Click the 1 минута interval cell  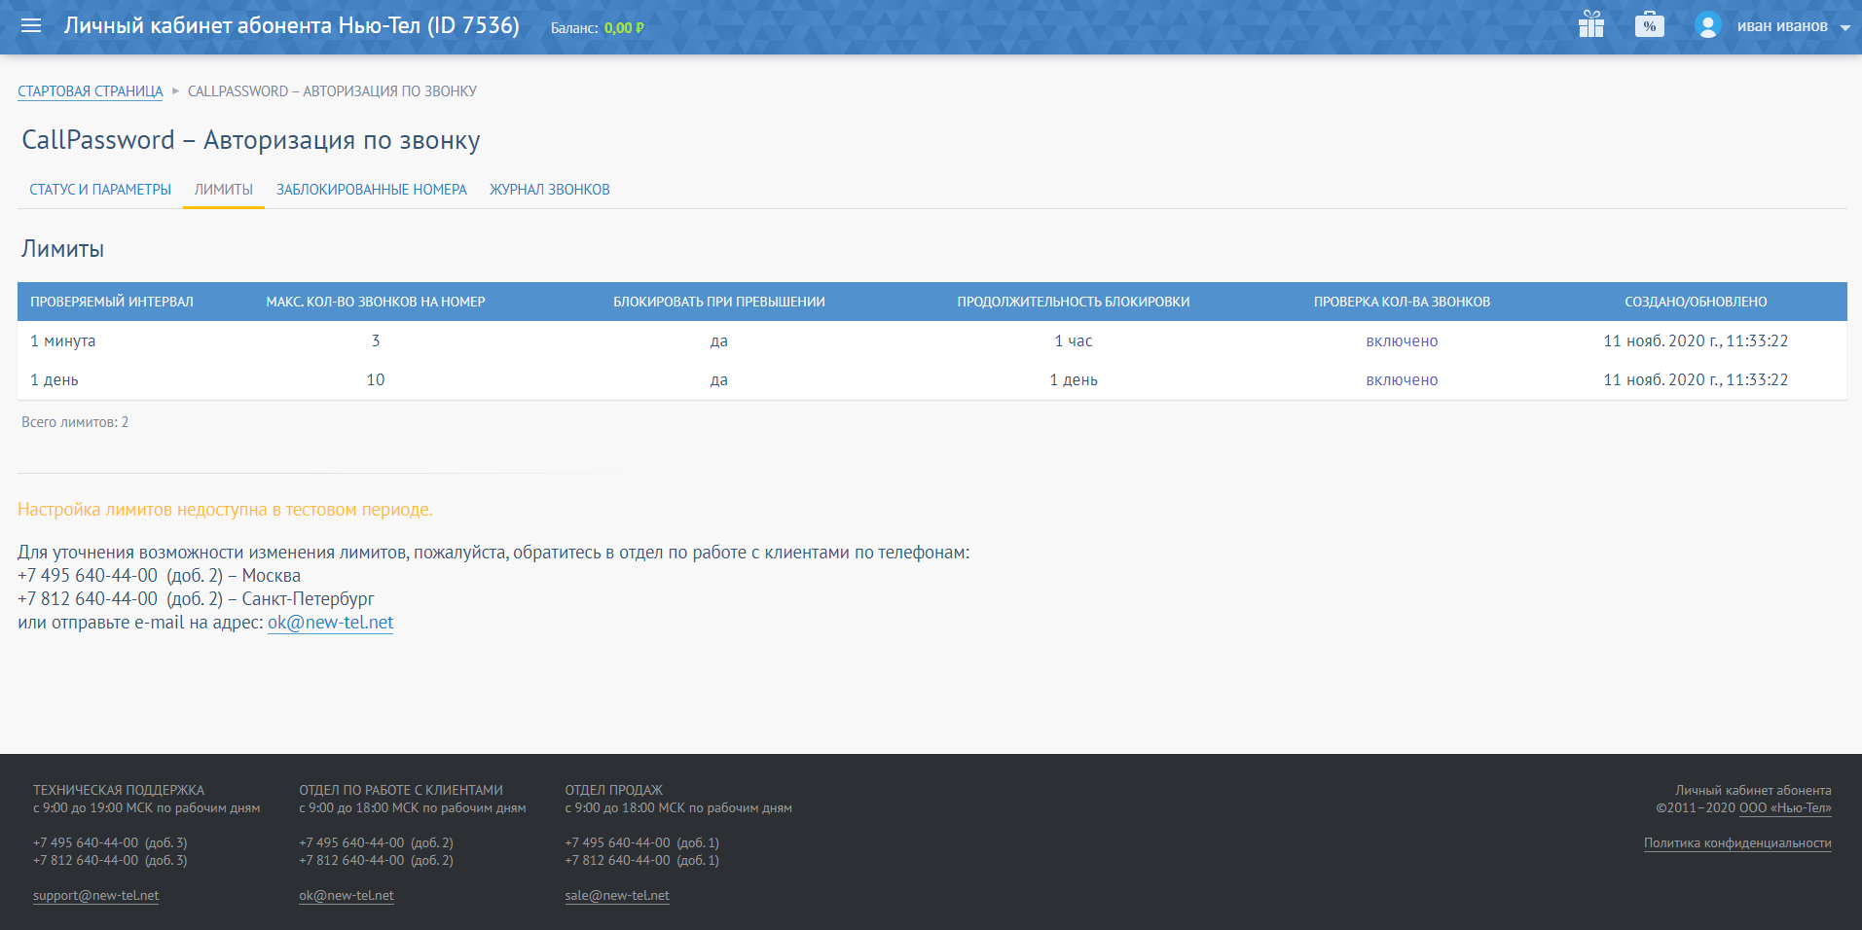[x=63, y=341]
